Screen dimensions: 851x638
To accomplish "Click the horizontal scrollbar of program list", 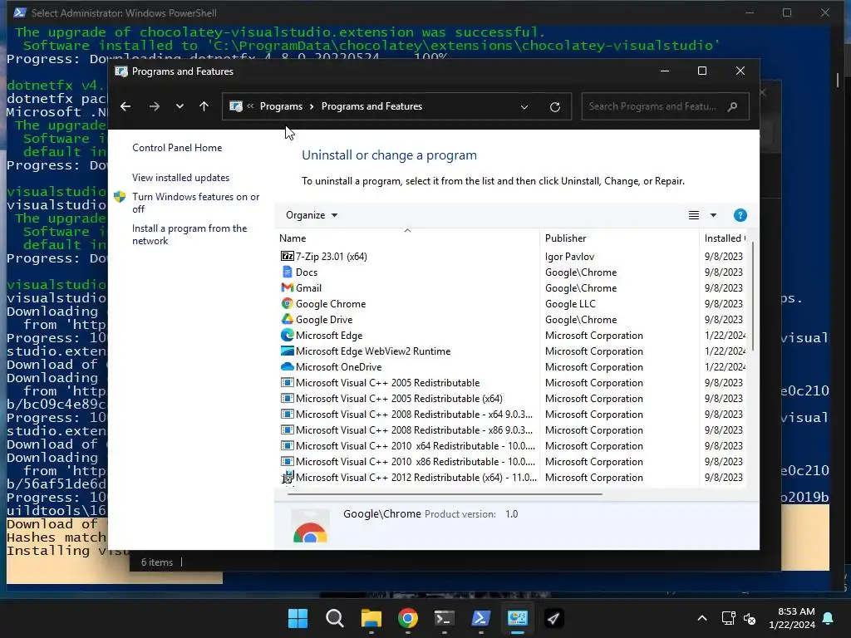I will point(445,494).
